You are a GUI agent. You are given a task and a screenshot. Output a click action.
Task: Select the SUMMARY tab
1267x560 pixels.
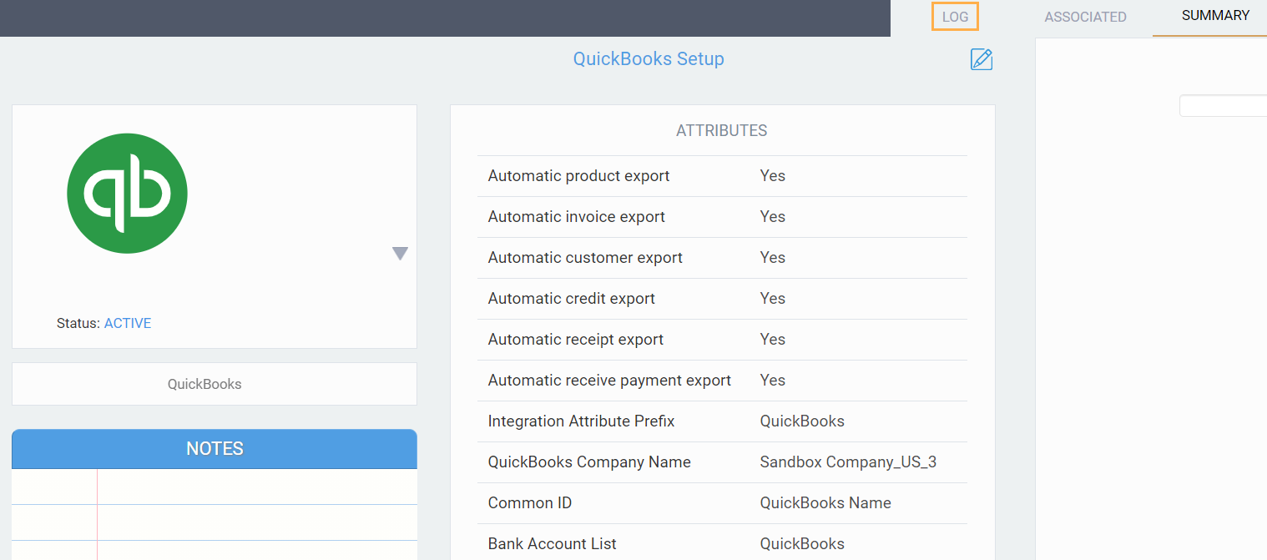pos(1215,16)
